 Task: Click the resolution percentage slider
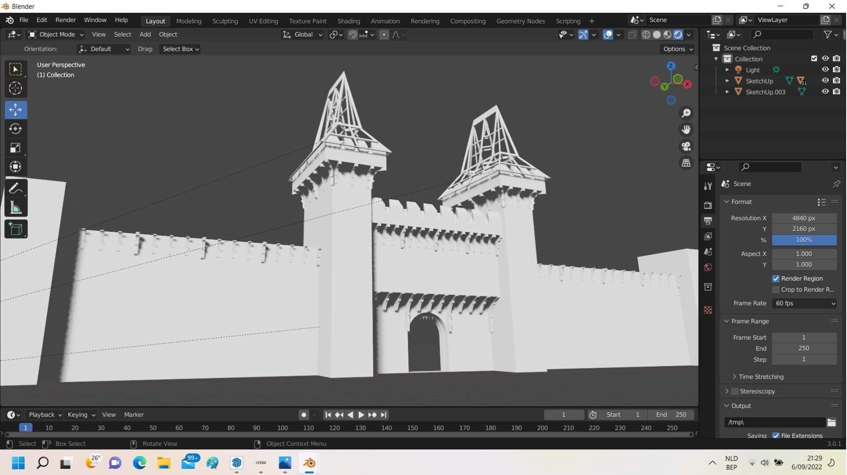click(x=803, y=240)
